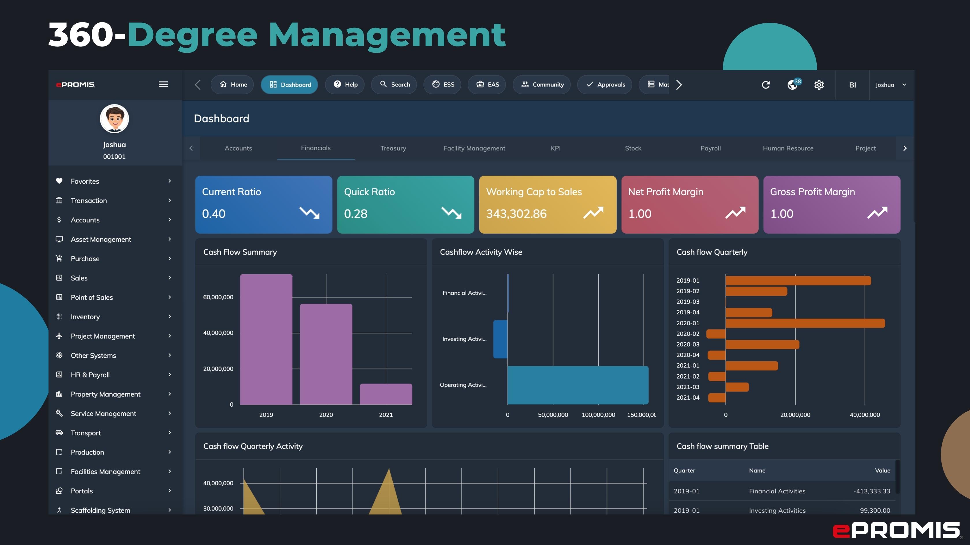Click the refresh icon near the top right

pyautogui.click(x=766, y=84)
